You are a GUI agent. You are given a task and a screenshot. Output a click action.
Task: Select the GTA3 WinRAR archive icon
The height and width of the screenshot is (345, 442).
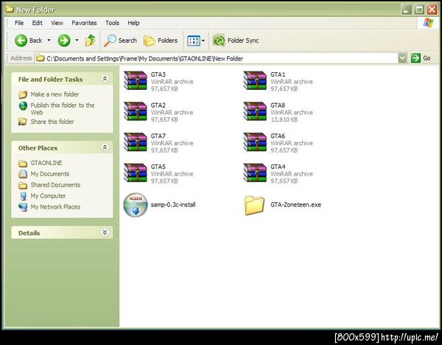click(x=136, y=80)
